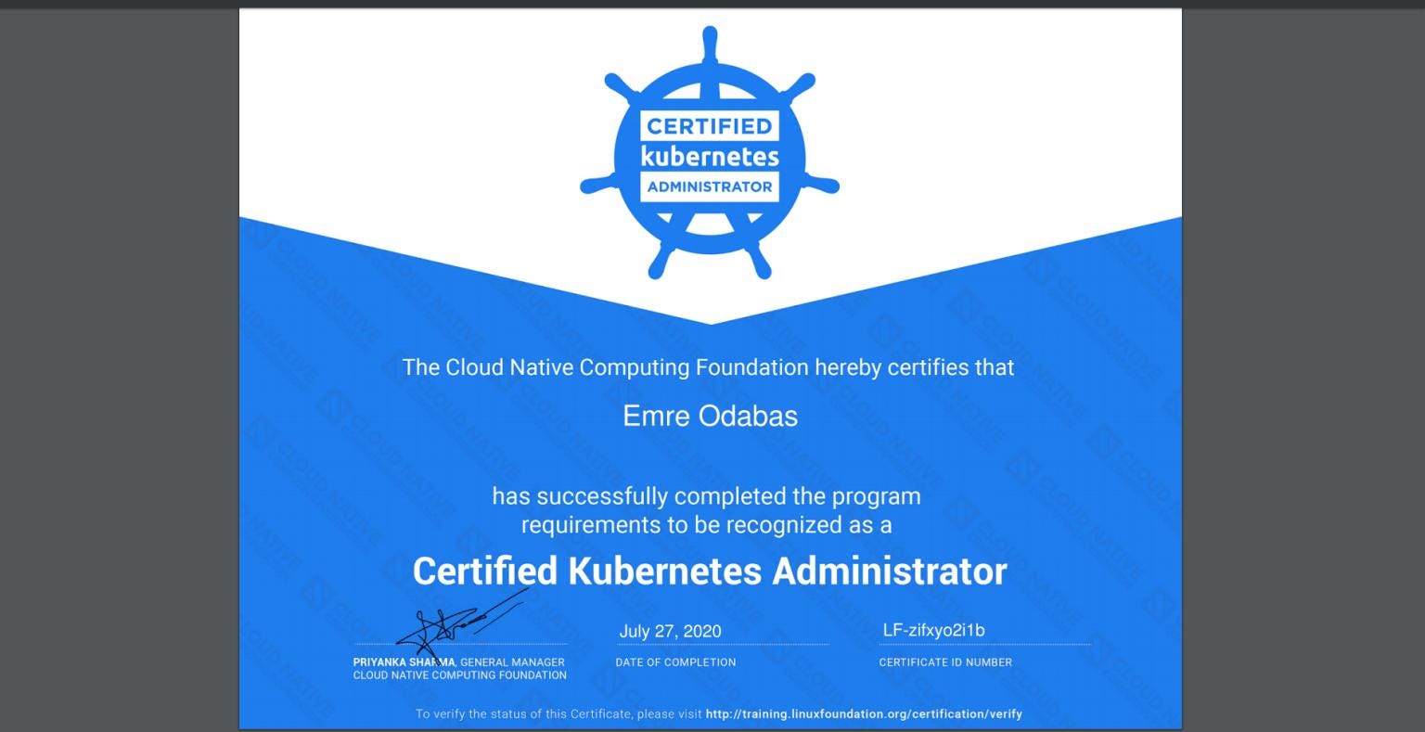
Task: Click the 'has successfully completed the program' text
Action: pyautogui.click(x=706, y=496)
